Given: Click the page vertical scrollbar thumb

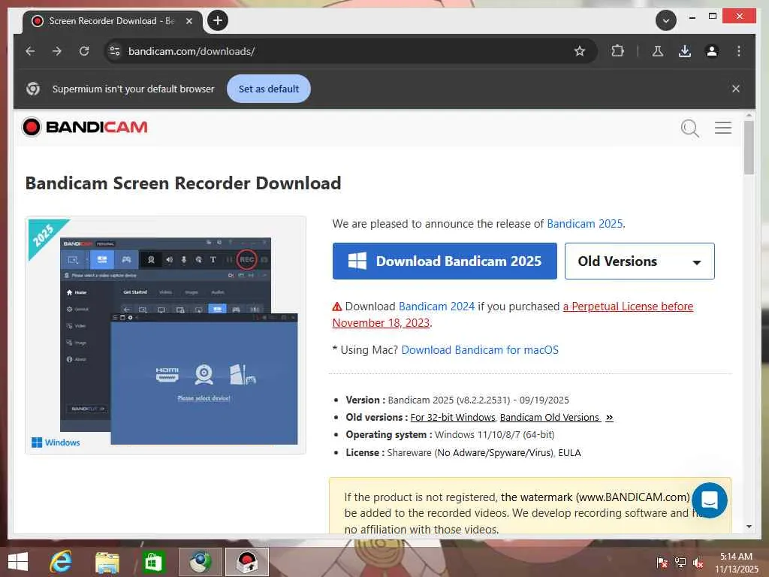Looking at the screenshot, I should [x=749, y=147].
